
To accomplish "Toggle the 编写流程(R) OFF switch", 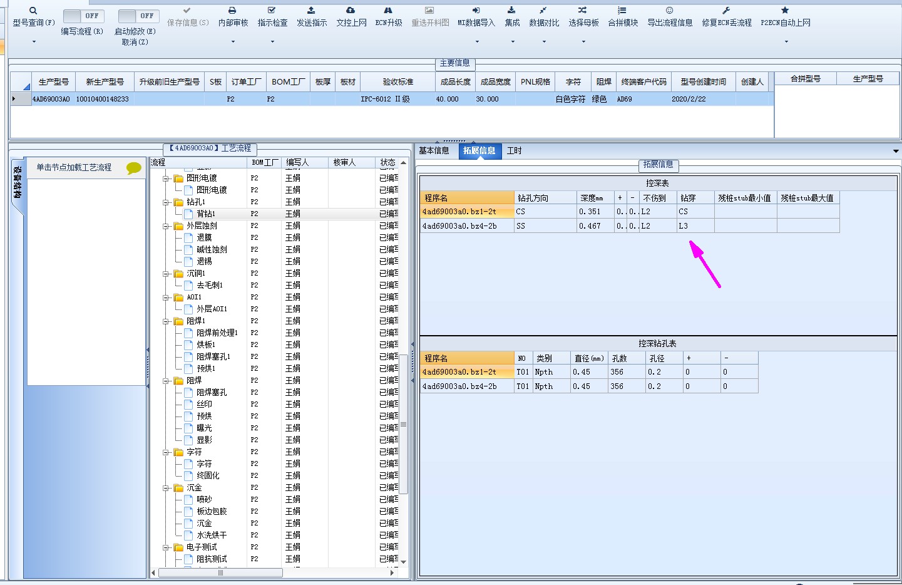I will pos(83,16).
